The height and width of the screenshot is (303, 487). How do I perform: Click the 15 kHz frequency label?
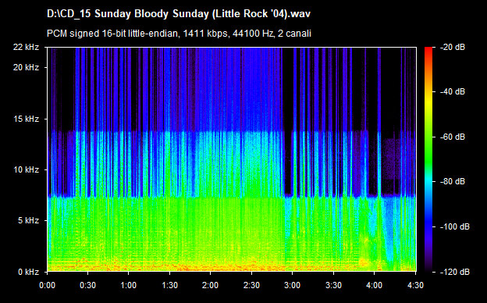point(26,119)
